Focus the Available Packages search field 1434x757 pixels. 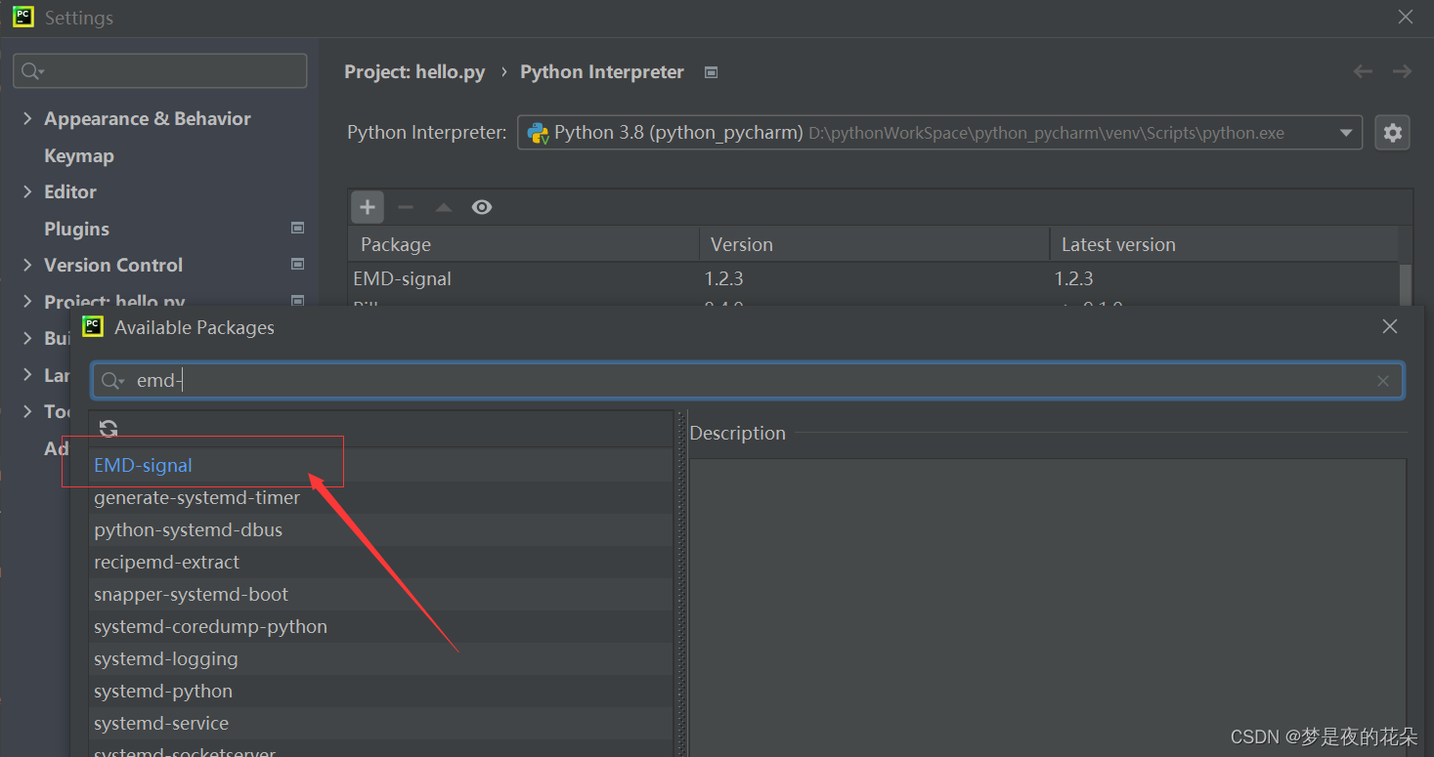(748, 381)
